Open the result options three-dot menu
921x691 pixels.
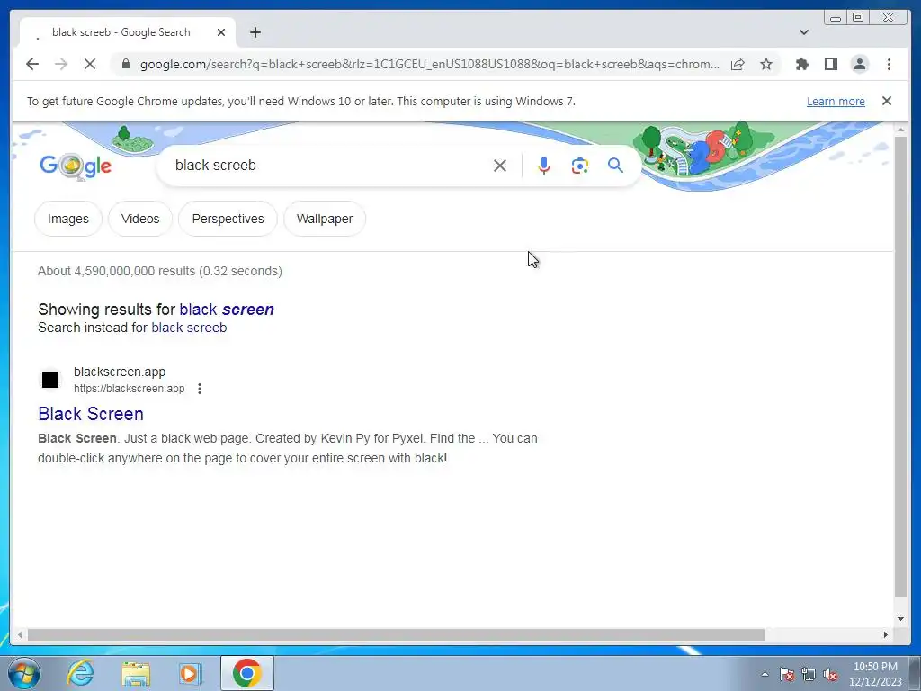[x=200, y=389]
